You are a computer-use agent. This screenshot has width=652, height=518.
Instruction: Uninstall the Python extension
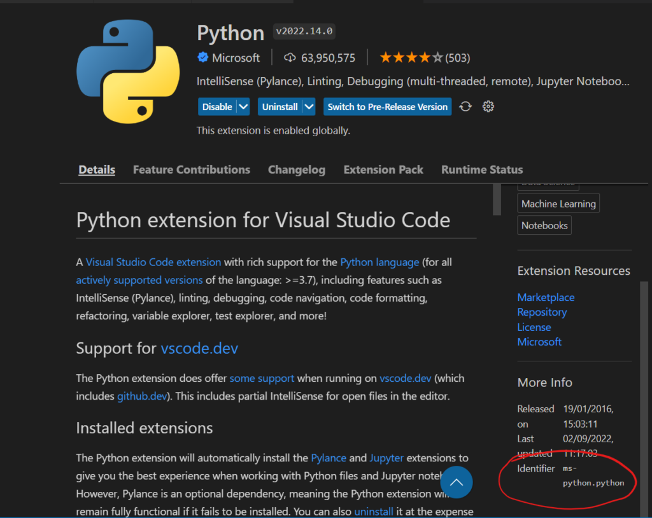click(x=280, y=107)
